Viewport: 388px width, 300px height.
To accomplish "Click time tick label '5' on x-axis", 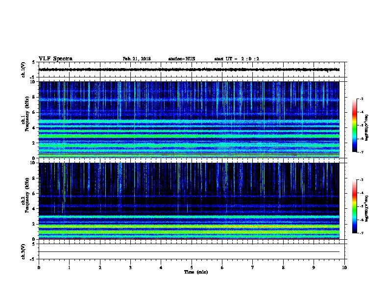I will (x=192, y=268).
